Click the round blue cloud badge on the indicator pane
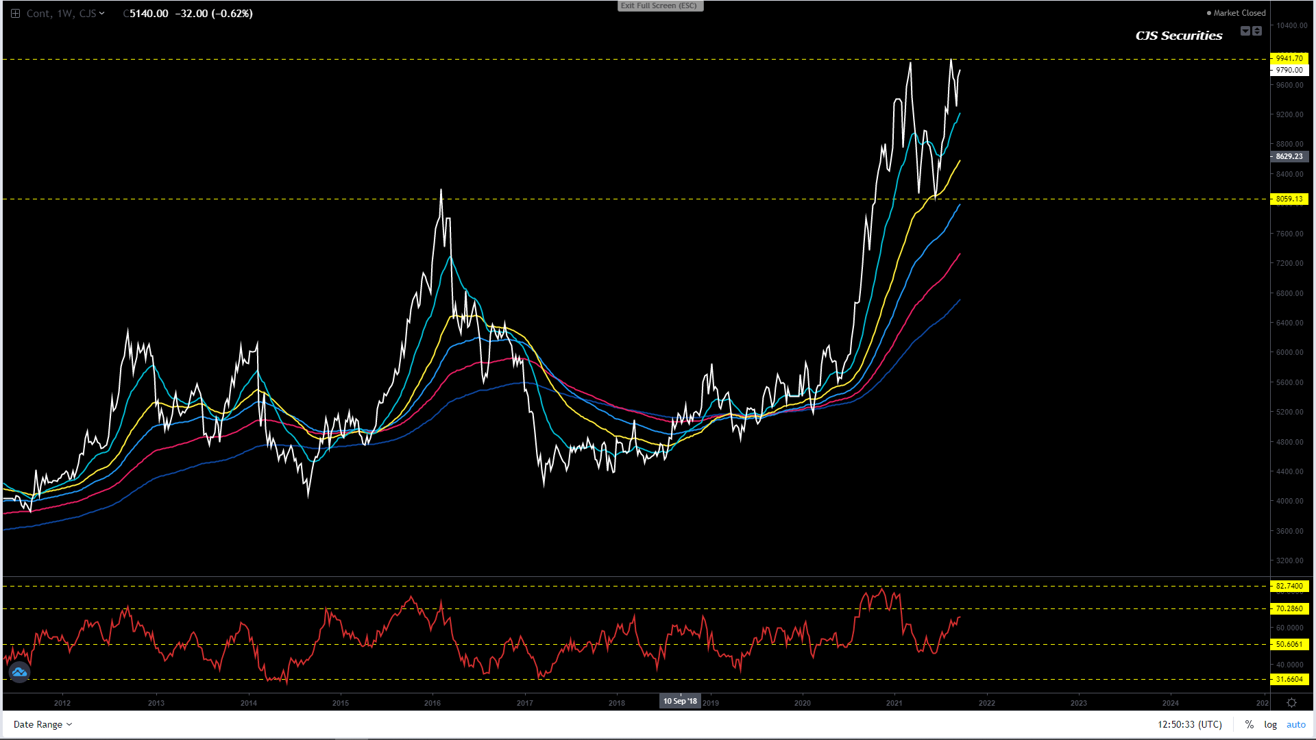 (x=19, y=672)
